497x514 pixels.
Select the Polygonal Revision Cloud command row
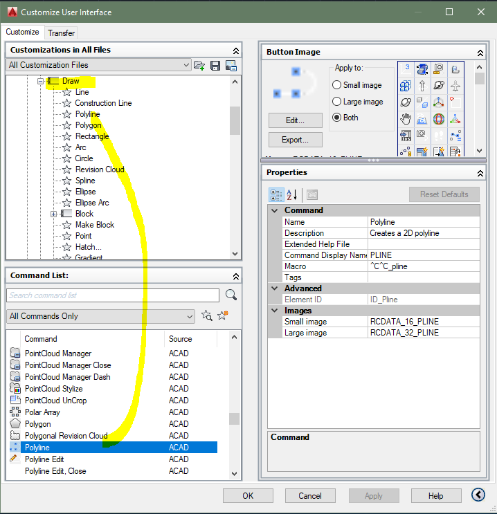point(114,436)
